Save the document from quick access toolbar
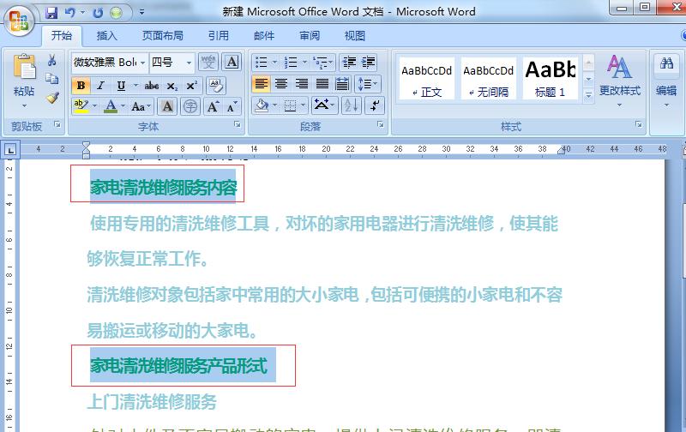The image size is (686, 432). [51, 13]
